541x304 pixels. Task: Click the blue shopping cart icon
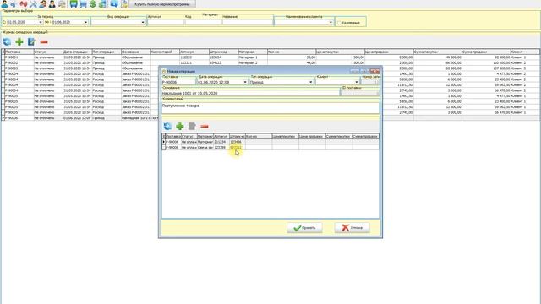(83, 4)
